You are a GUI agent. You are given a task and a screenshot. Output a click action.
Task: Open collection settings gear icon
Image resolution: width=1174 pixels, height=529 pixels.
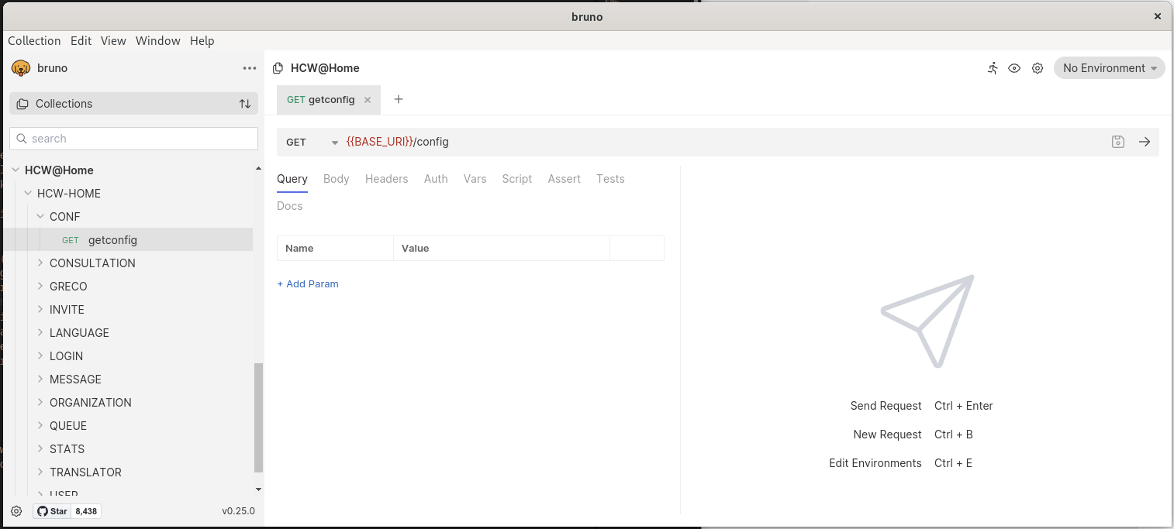[x=1038, y=68]
